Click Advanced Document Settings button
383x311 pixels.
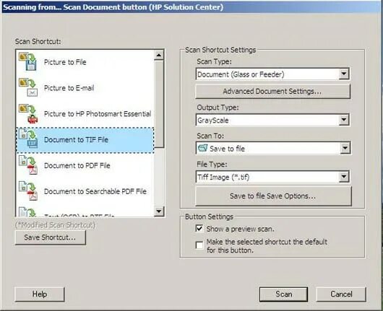[272, 92]
